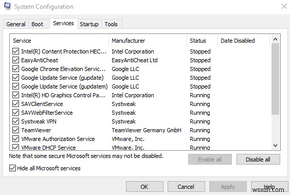
Task: Click Google LLC cell for Chrome Elevation Service
Action: [125, 69]
